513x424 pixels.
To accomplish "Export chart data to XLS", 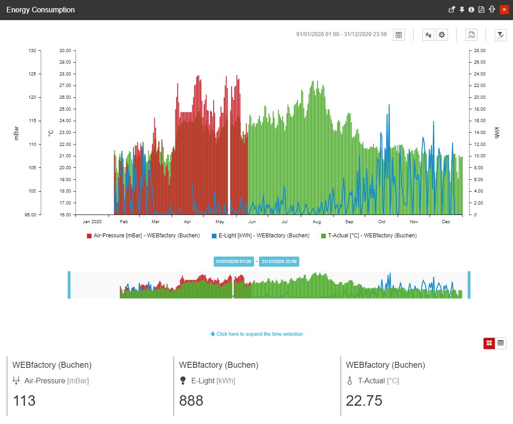I will click(x=471, y=35).
